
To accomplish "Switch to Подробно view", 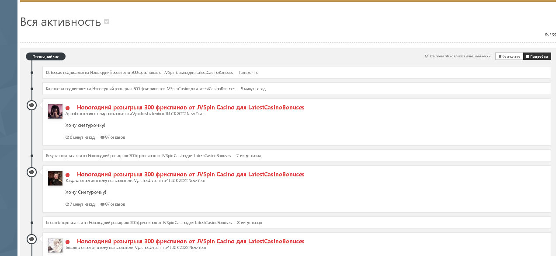I will tap(537, 56).
